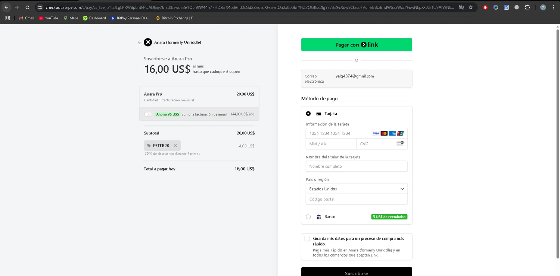Viewport: 560px width, 276px height.
Task: Open BitPay Personal Dashboard bookmark
Action: (130, 18)
